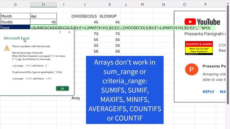Image resolution: width=230 pixels, height=129 pixels.
Task: Click the 'Total' label cell
Action: click(15, 27)
